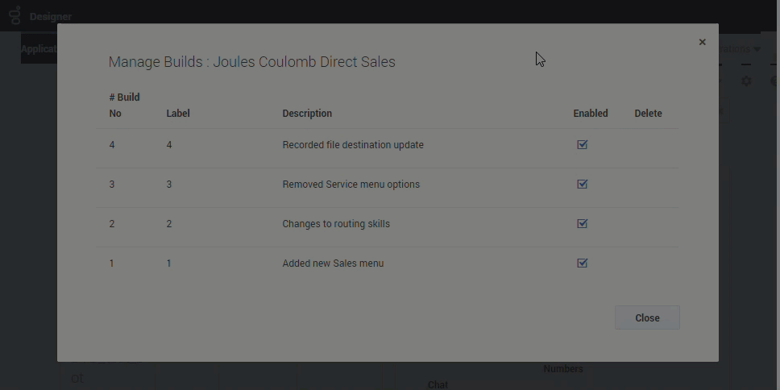Switch to the Applications tab
Viewport: 780px width, 390px height.
(39, 49)
